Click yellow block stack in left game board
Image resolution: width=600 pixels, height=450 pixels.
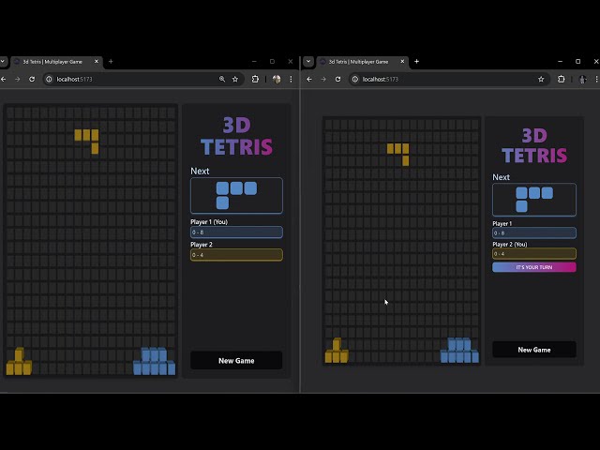pos(19,362)
